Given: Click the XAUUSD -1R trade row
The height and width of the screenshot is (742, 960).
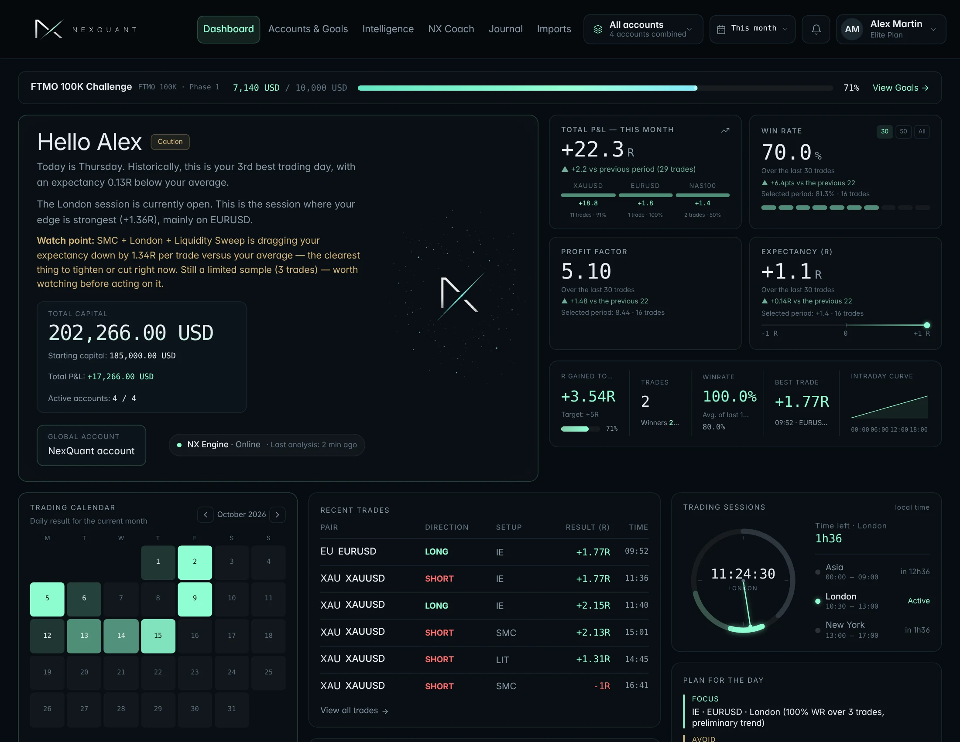Looking at the screenshot, I should tap(484, 686).
